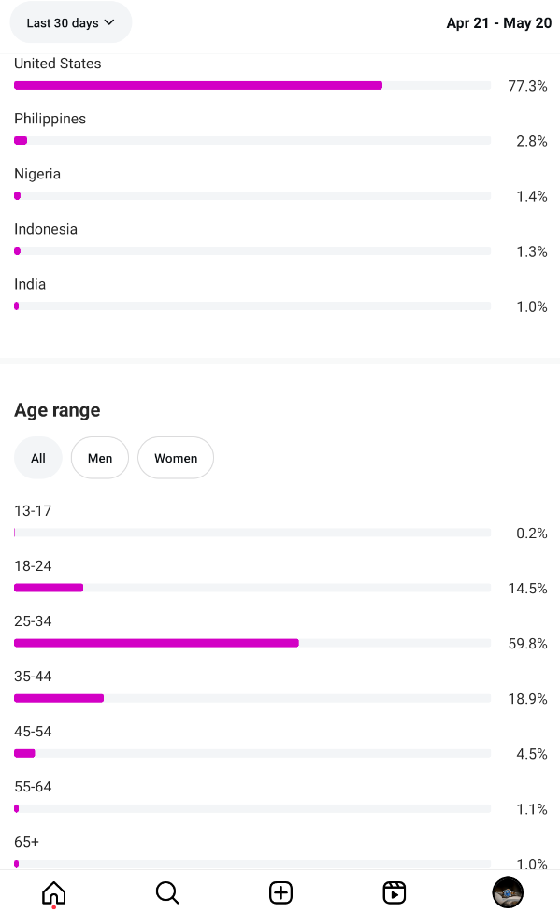Select the Women age range filter
The image size is (560, 912).
click(x=176, y=458)
